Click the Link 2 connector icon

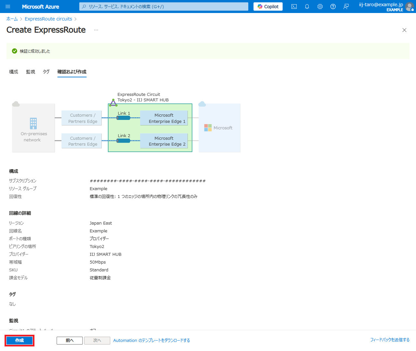tap(123, 140)
